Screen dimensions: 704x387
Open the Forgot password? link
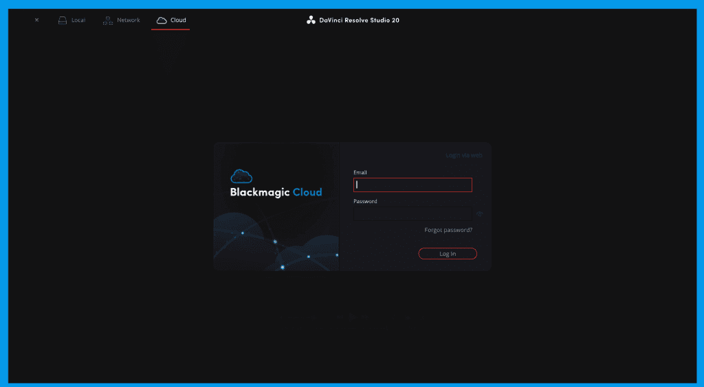(448, 231)
